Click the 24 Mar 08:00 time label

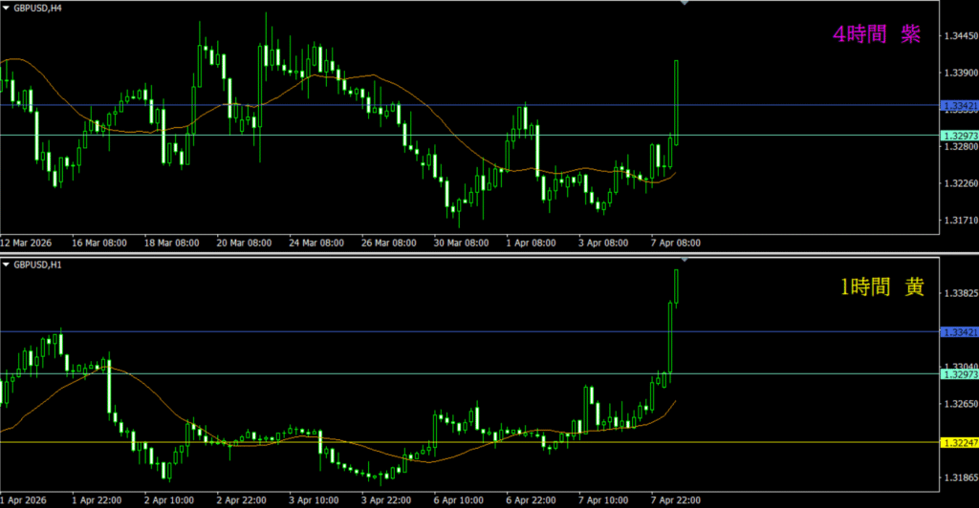[316, 243]
